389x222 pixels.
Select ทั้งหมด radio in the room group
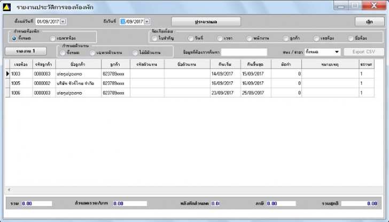(14, 38)
